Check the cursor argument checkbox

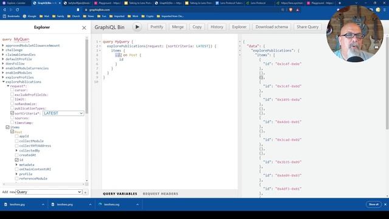tap(12, 90)
